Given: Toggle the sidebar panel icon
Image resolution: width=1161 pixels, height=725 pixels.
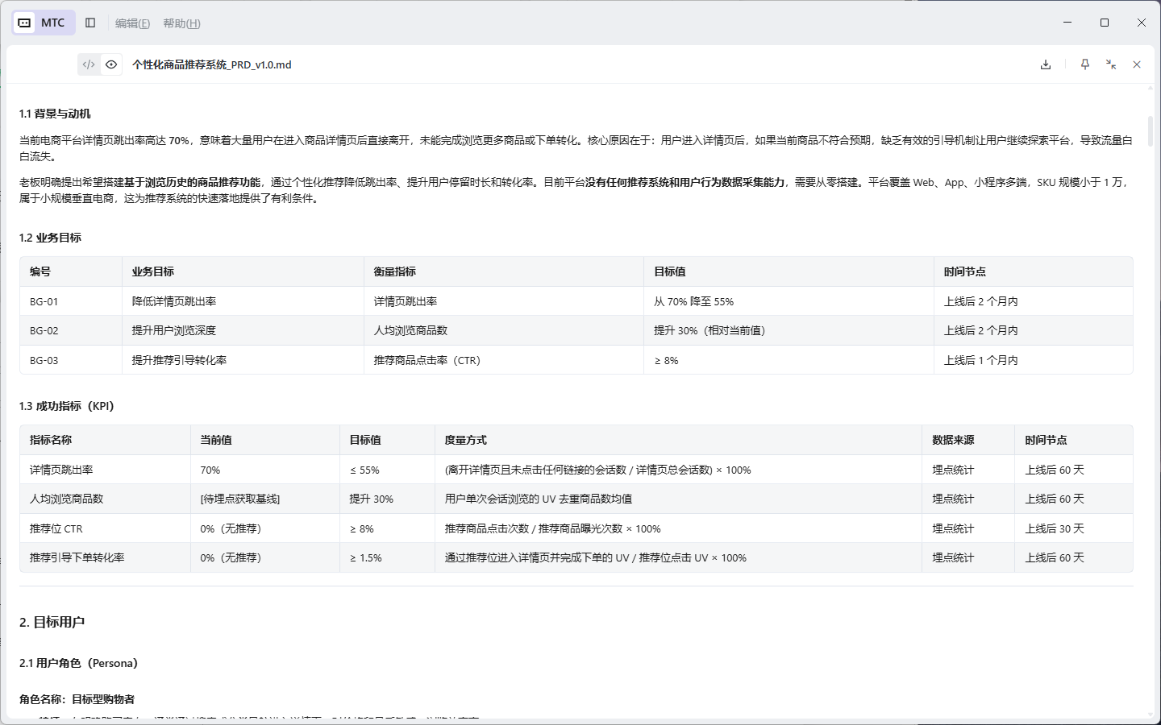Looking at the screenshot, I should [x=90, y=23].
